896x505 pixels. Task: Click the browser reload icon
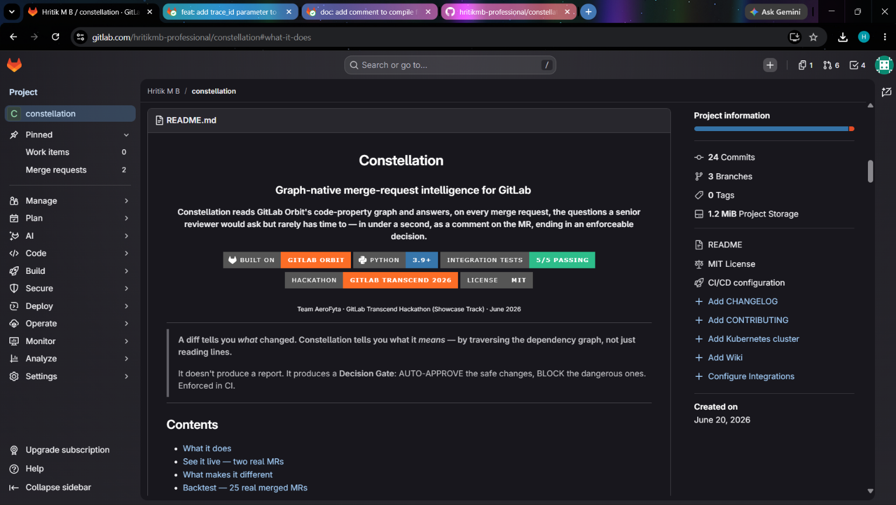56,37
